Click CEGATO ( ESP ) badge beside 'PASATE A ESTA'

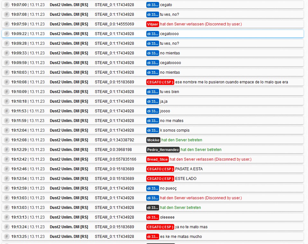(160, 169)
